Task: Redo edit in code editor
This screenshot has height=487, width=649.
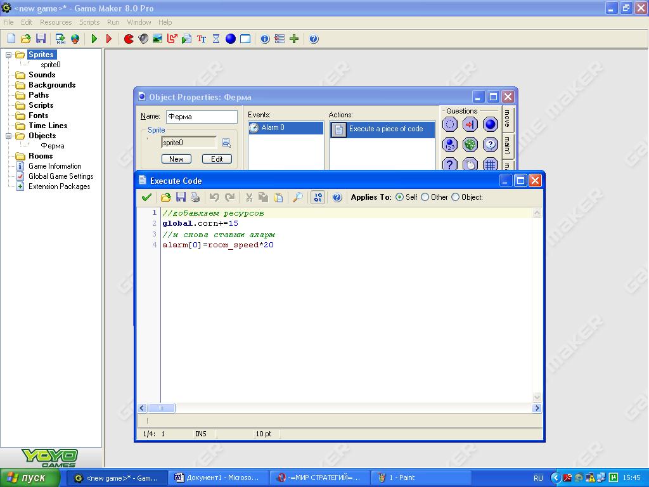Action: click(229, 198)
